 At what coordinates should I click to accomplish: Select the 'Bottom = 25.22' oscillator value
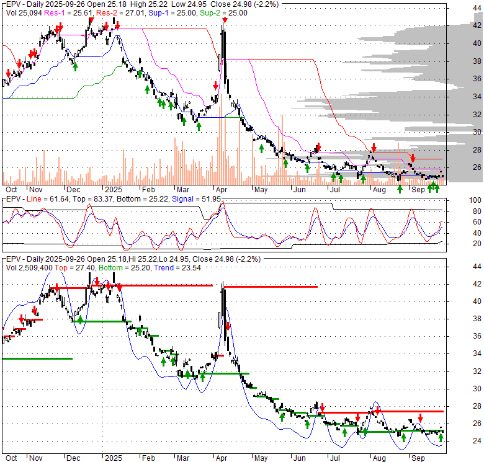[142, 199]
